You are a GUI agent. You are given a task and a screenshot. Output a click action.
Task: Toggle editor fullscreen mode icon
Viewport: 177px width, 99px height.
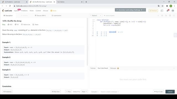coord(174,15)
